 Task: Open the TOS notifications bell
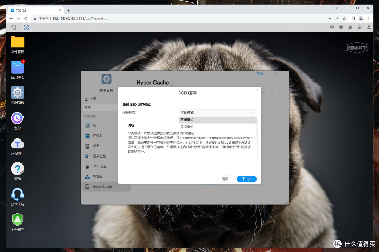click(x=350, y=27)
